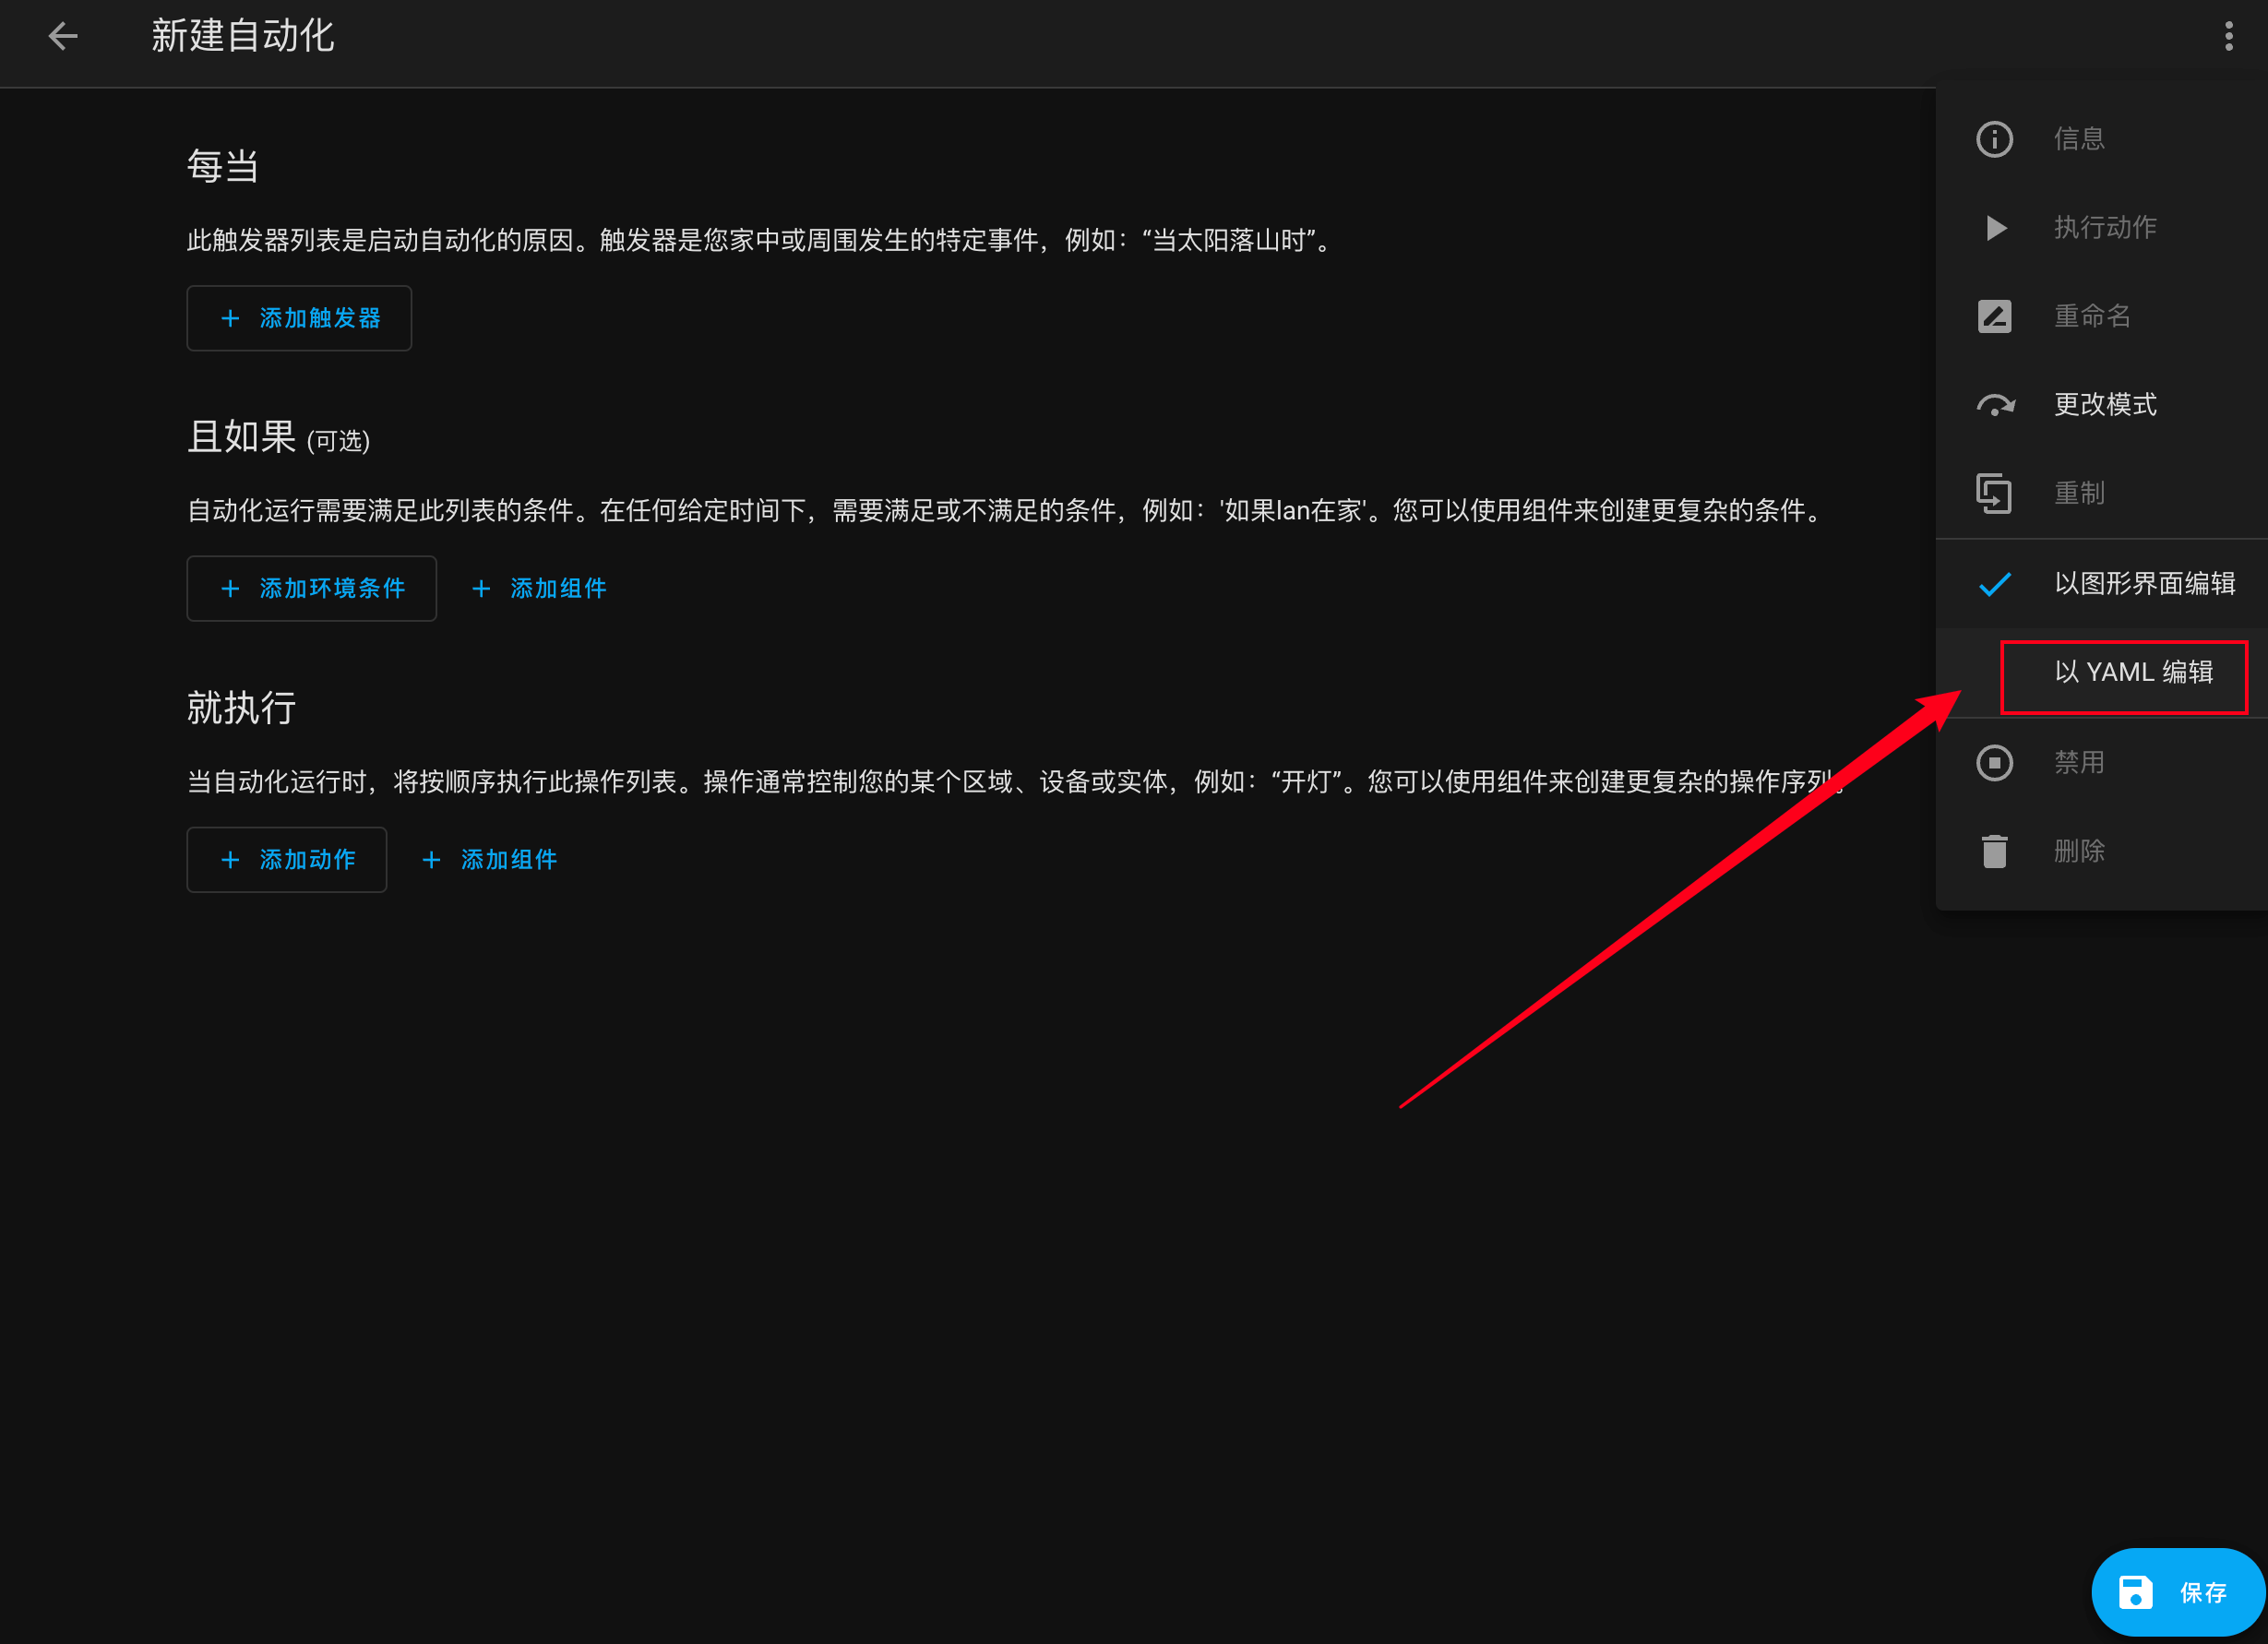Click the 更改模式 curved arrow icon
2268x1644 pixels.
[x=1995, y=405]
